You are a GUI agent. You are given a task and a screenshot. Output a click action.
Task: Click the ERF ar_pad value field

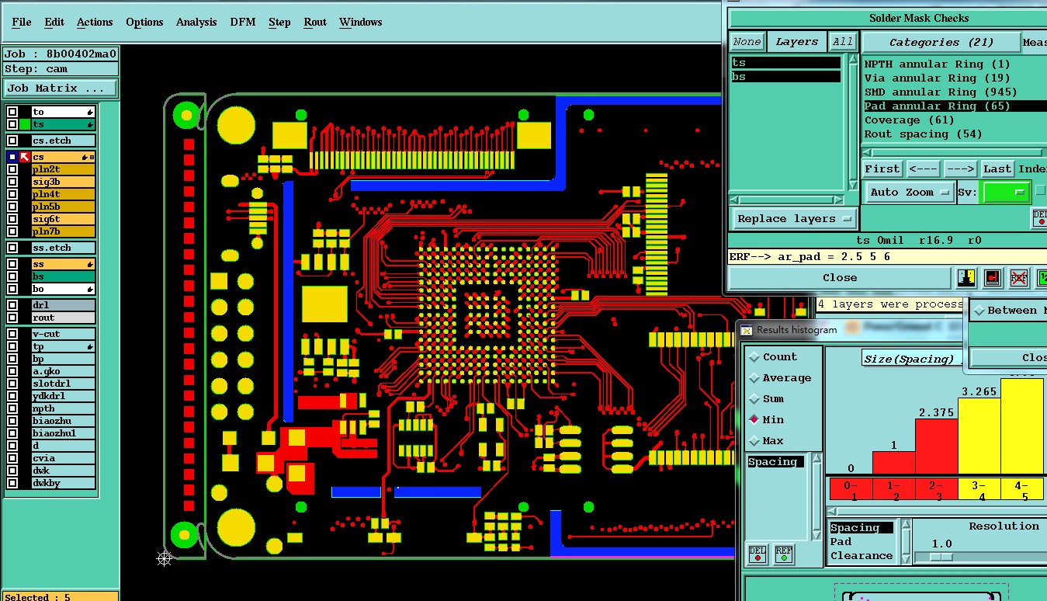pyautogui.click(x=887, y=256)
